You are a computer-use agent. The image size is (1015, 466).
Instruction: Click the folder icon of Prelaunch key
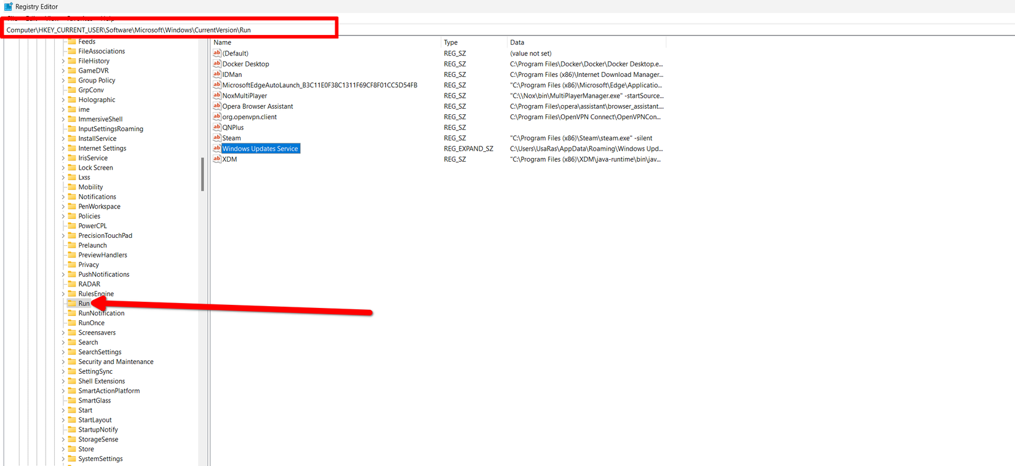(72, 245)
